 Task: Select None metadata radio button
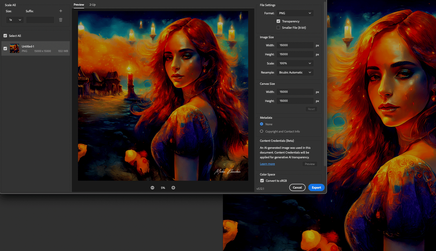click(x=262, y=124)
